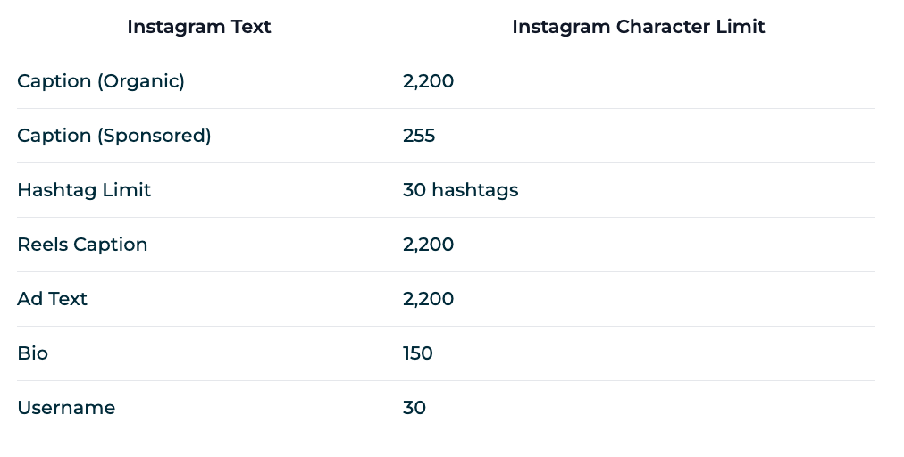Select the 2,200 value for Caption (Organic)
This screenshot has width=904, height=457.
coord(429,81)
